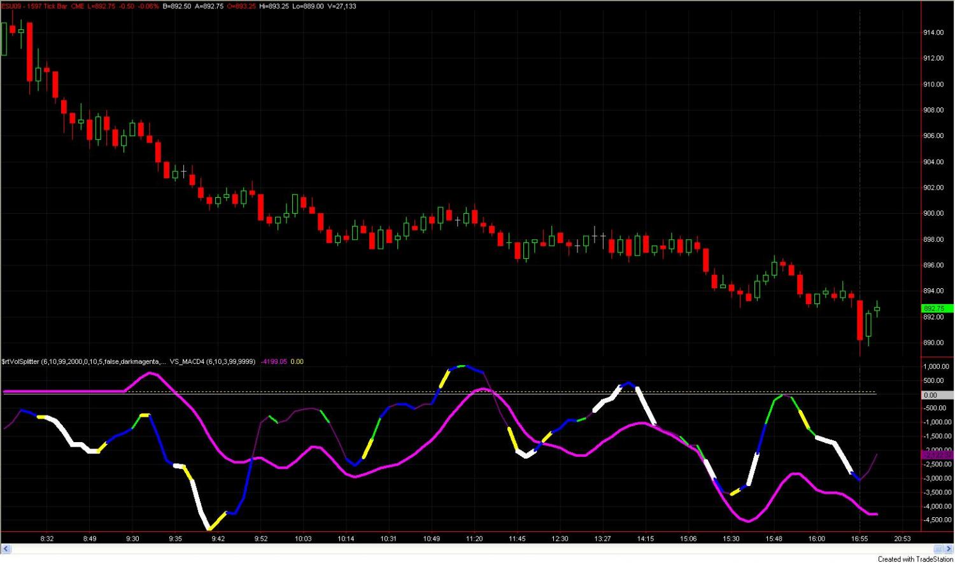Click the A=892.75 ask value
This screenshot has height=563, width=955.
coord(209,6)
